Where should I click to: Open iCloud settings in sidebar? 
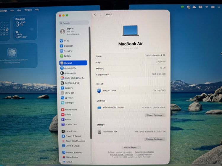pyautogui.click(x=67, y=162)
